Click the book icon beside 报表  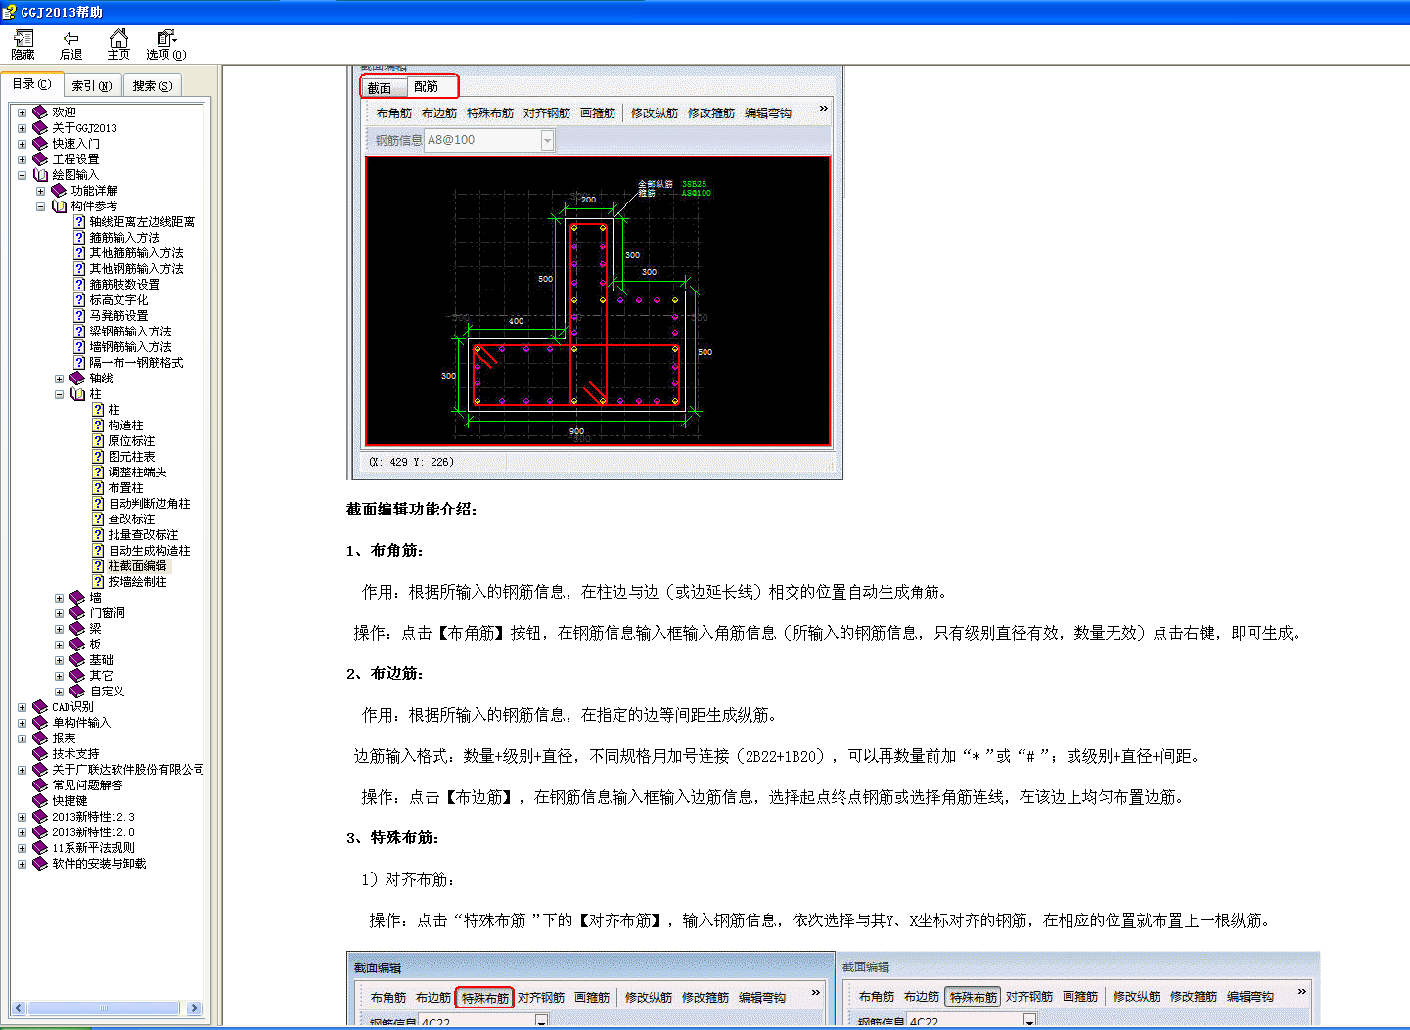[x=40, y=739]
